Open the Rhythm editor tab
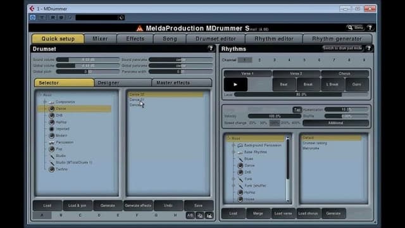 [x=274, y=39]
